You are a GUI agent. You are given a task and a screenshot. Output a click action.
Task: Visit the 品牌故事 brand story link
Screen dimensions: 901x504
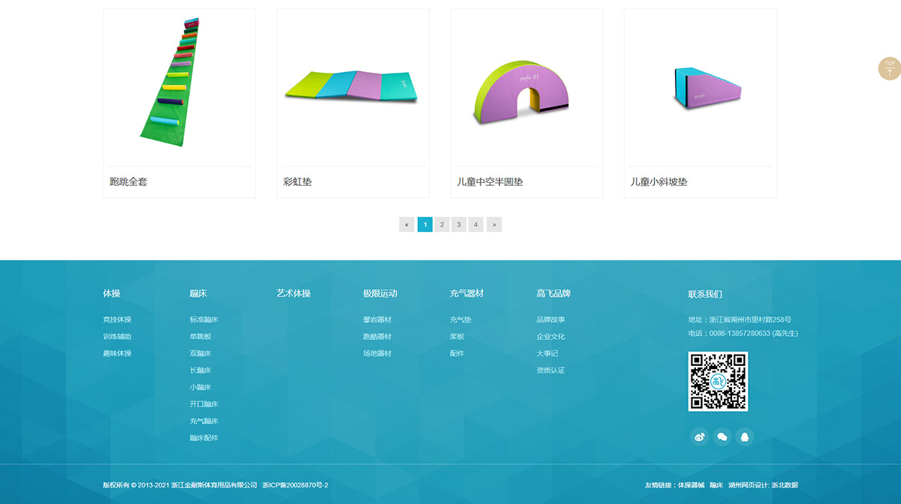point(550,320)
